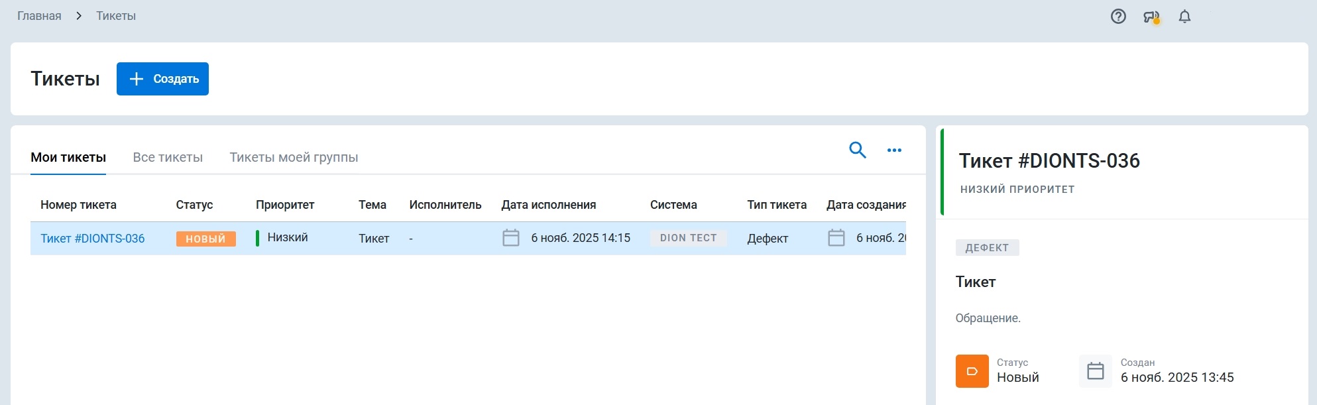This screenshot has height=405, width=1317.
Task: Open the announcements megaphone icon
Action: pyautogui.click(x=1151, y=17)
